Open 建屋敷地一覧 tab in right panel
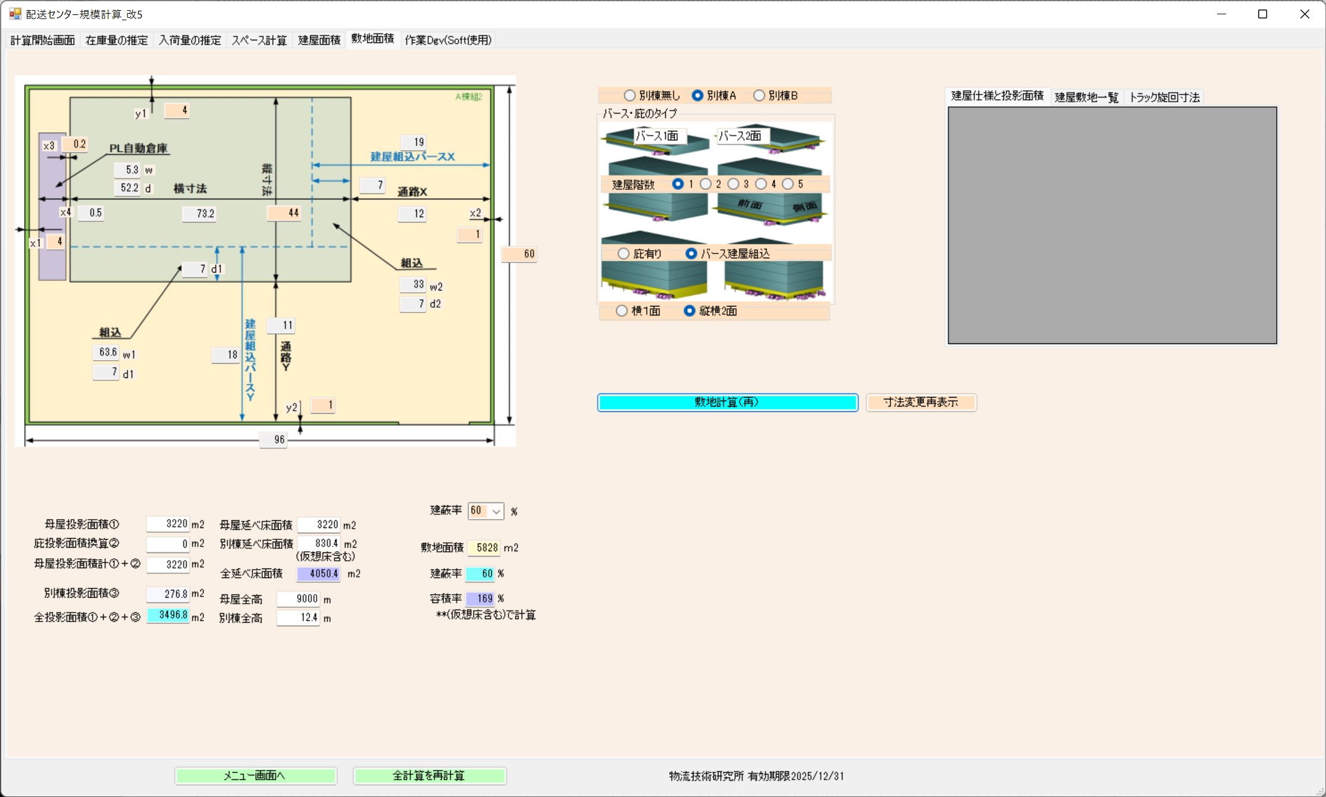The width and height of the screenshot is (1326, 797). [x=1086, y=97]
